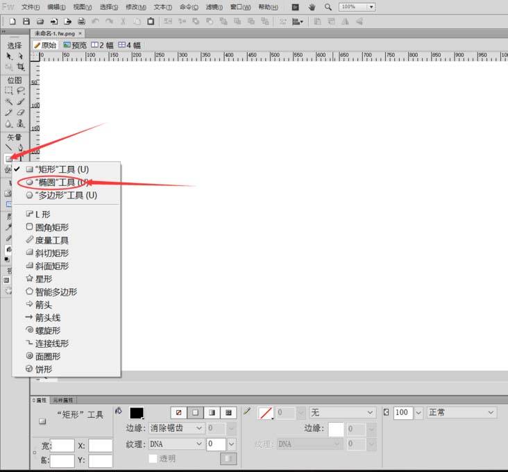Open the 边缘 (Edge) anti-alias dropdown
This screenshot has height=472, width=508.
(176, 429)
